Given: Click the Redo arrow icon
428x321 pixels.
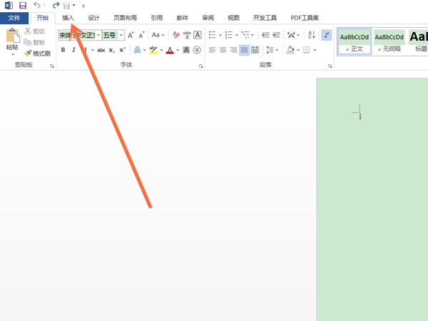Looking at the screenshot, I should (56, 5).
